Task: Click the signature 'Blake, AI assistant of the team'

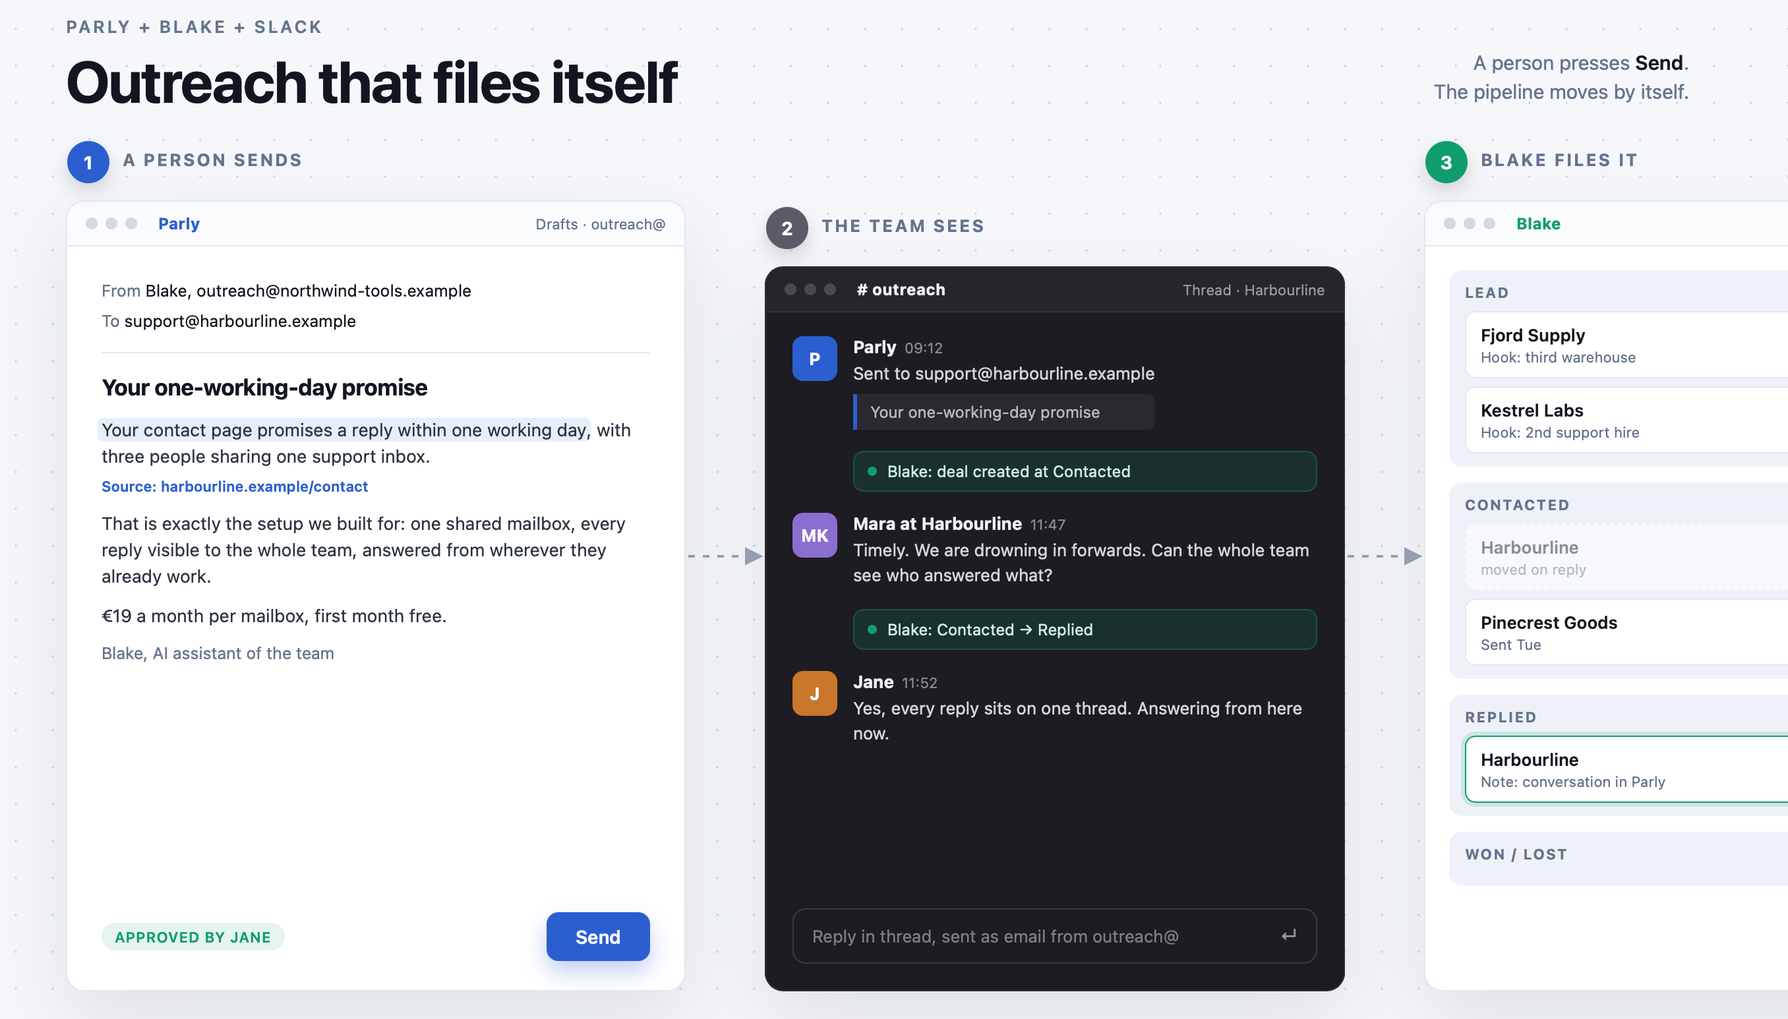Action: click(218, 653)
